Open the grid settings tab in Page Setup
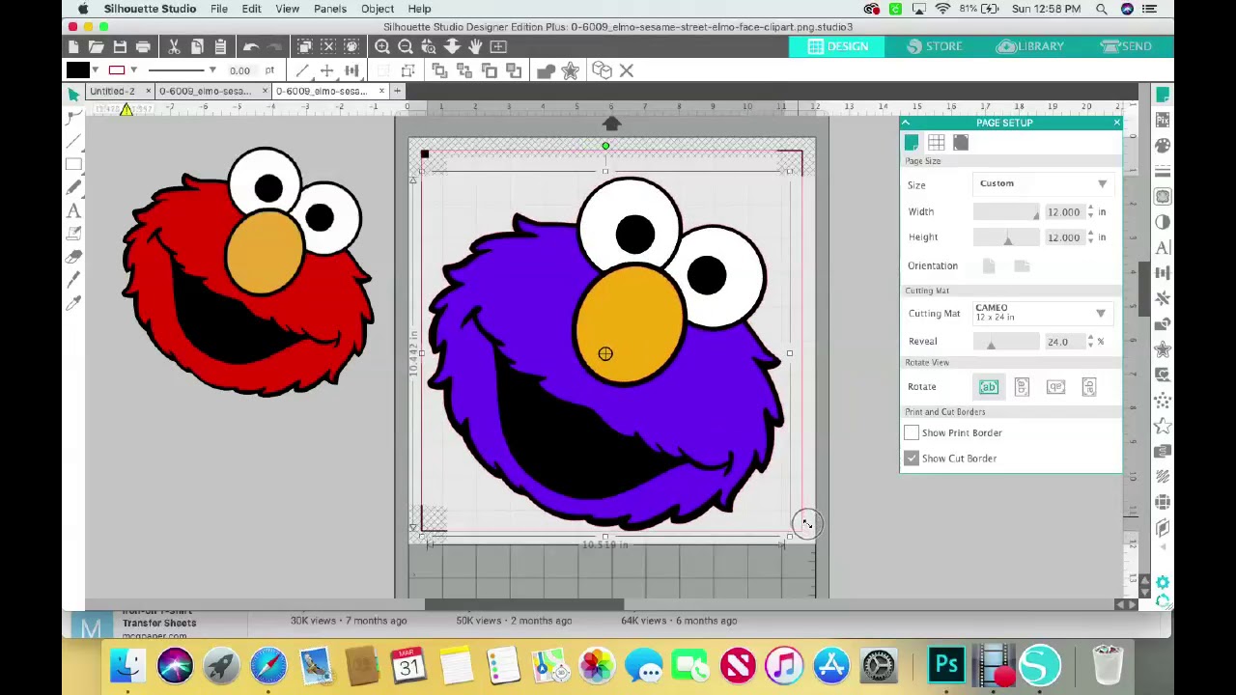 936,143
